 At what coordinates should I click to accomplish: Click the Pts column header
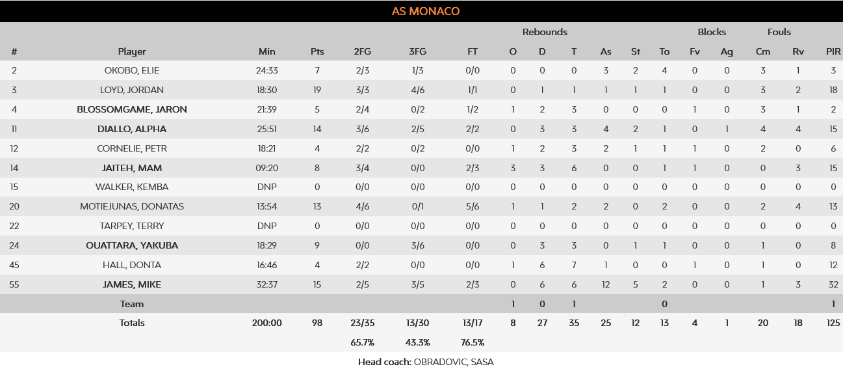click(x=317, y=51)
